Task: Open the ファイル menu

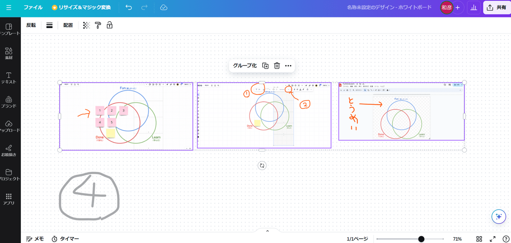Action: (33, 8)
